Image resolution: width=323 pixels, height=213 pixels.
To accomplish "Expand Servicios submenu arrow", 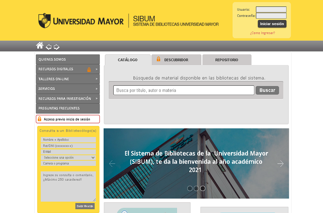I will coord(97,89).
